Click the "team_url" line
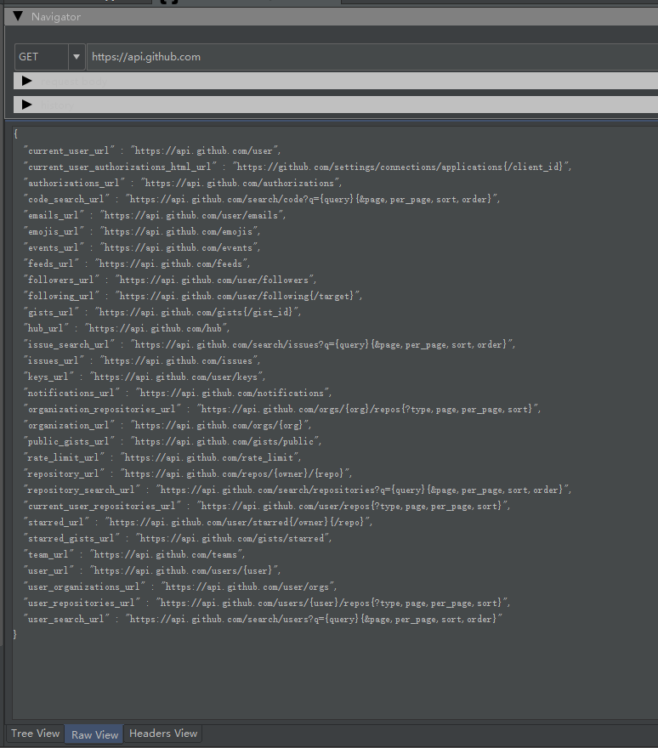 (134, 555)
